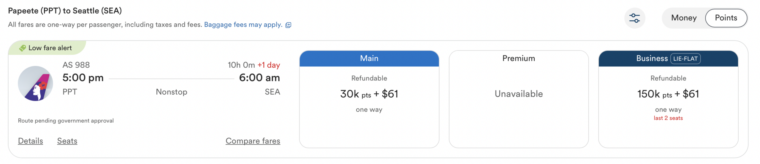Open the Baggage fees may apply link
The image size is (760, 164).
click(x=243, y=25)
